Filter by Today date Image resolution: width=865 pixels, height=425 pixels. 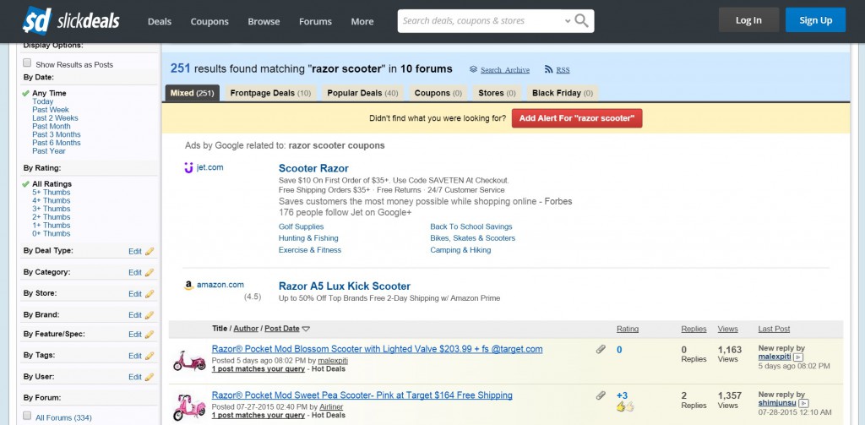(42, 101)
